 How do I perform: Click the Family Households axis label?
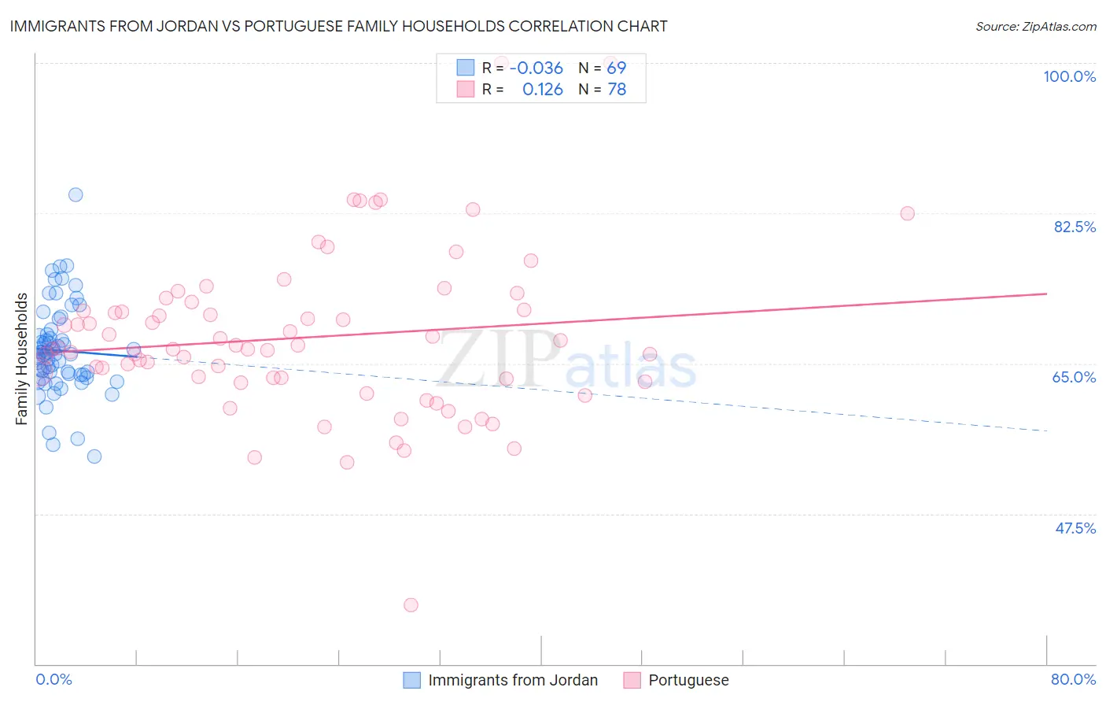pos(21,359)
